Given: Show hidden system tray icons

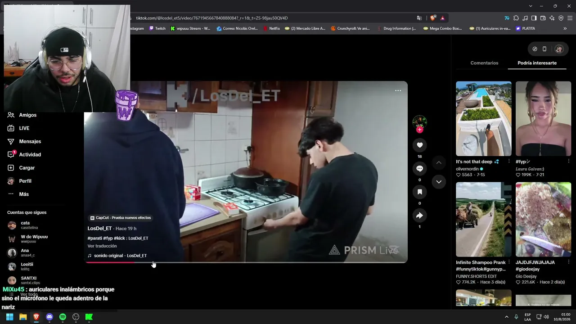Looking at the screenshot, I should 506,317.
